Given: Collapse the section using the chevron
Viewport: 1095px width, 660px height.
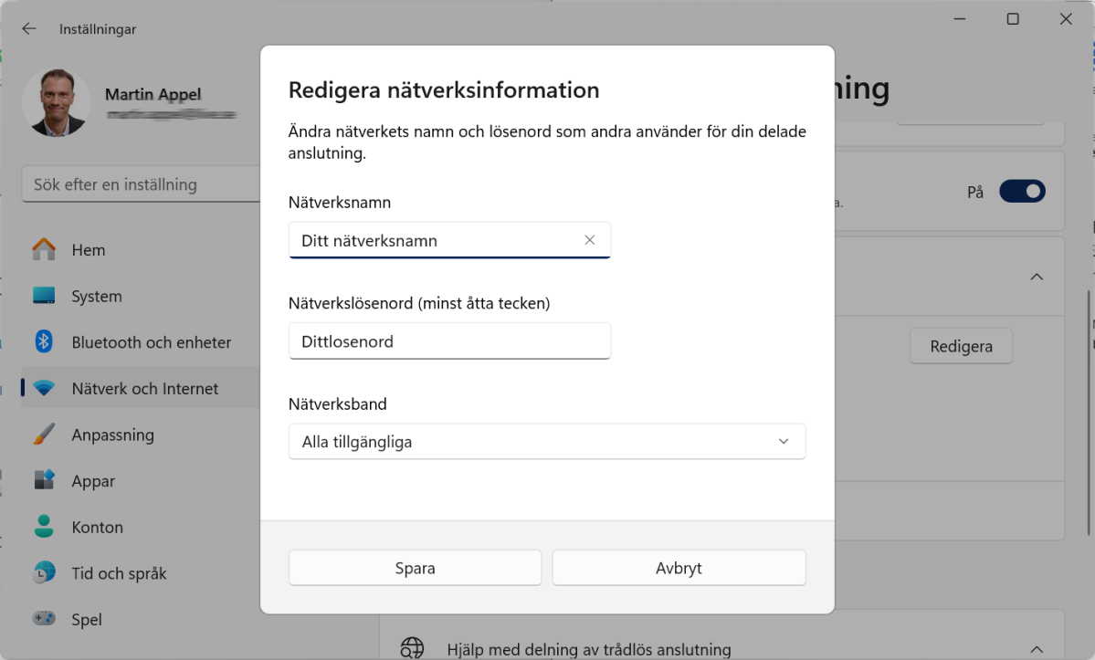Looking at the screenshot, I should click(x=1036, y=277).
